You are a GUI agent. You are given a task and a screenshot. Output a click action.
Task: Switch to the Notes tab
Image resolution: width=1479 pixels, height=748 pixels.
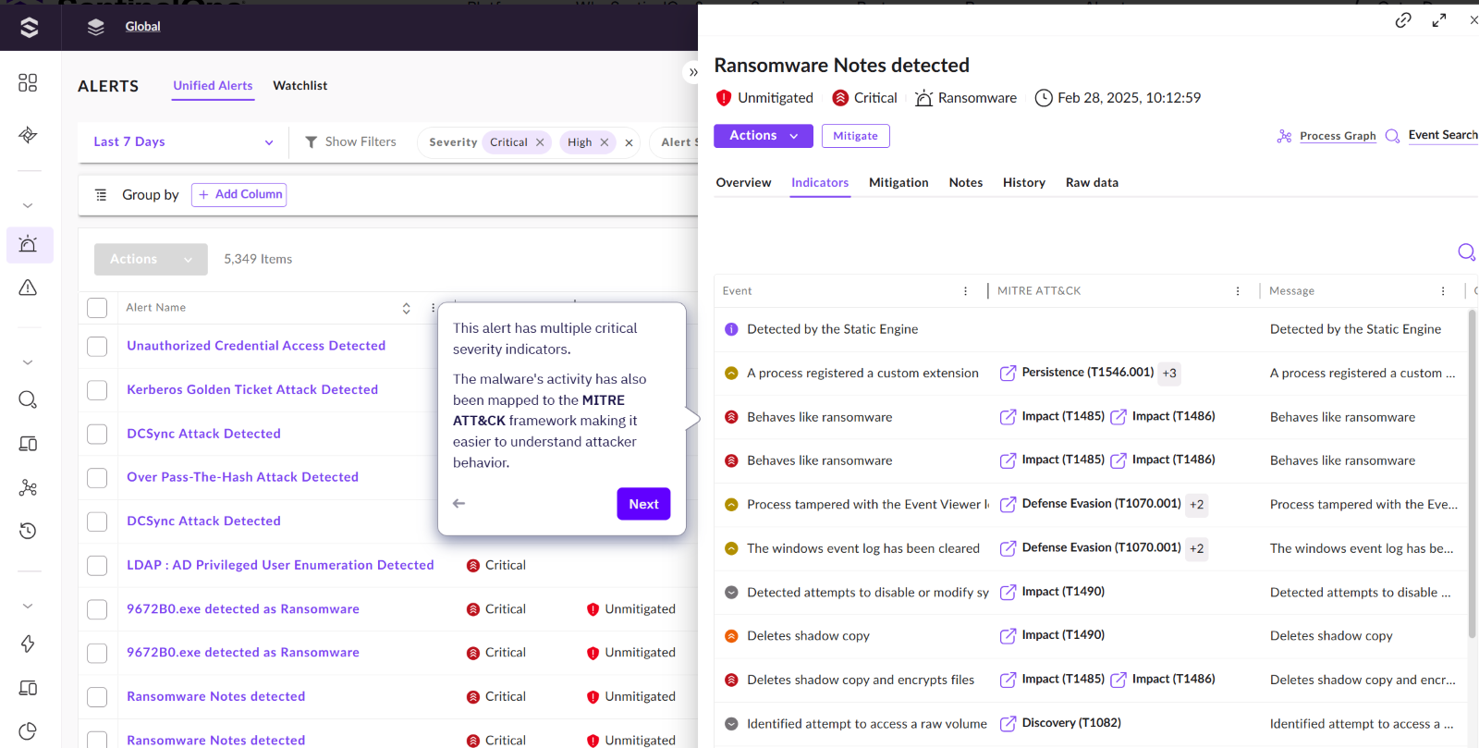point(966,183)
